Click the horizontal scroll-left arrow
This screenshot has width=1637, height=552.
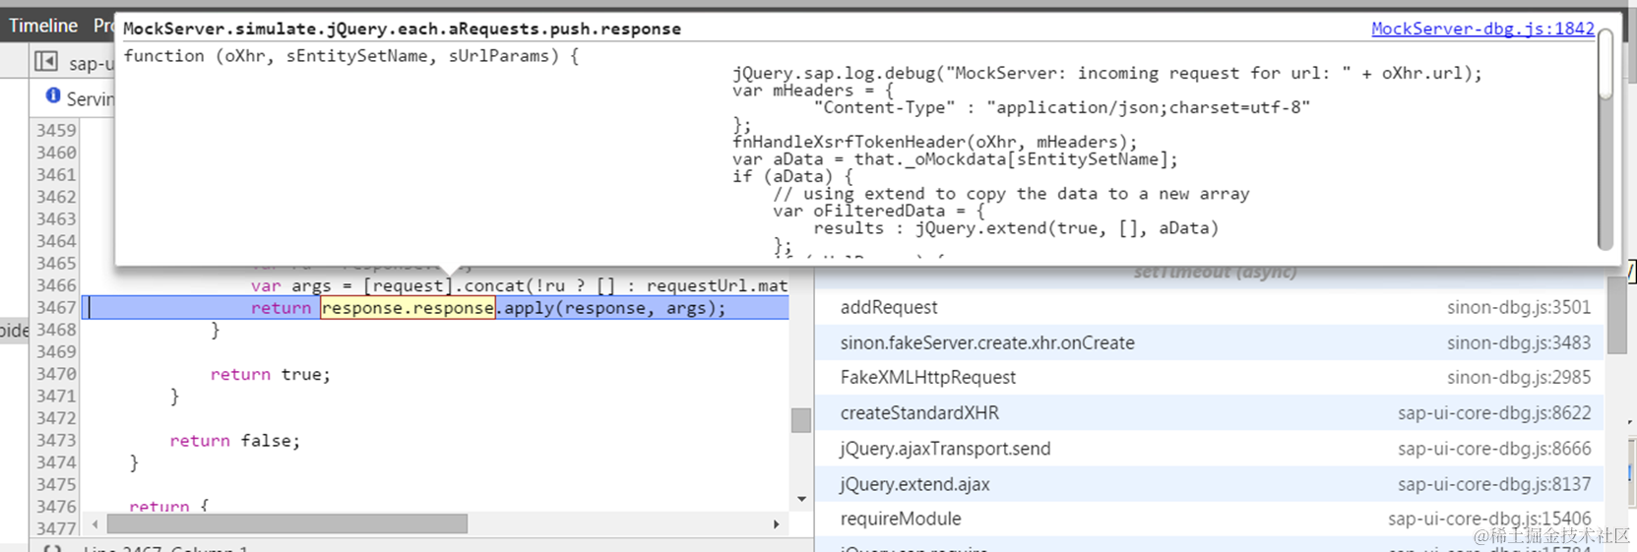coord(94,524)
